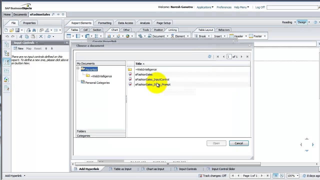
Task: Click the Paste clipboard icon
Action: [33, 36]
